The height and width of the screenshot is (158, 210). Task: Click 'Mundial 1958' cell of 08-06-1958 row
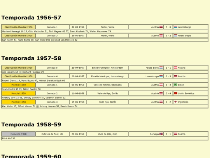19,85
